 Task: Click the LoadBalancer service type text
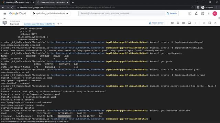(x=24, y=116)
